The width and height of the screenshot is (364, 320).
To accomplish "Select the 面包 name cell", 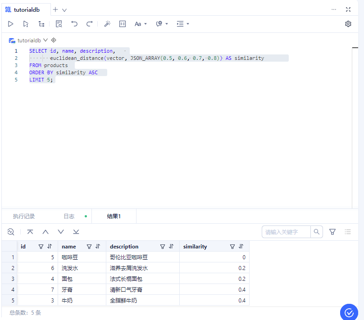I will (x=82, y=279).
